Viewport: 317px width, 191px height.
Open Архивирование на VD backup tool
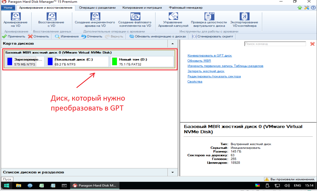point(16,20)
